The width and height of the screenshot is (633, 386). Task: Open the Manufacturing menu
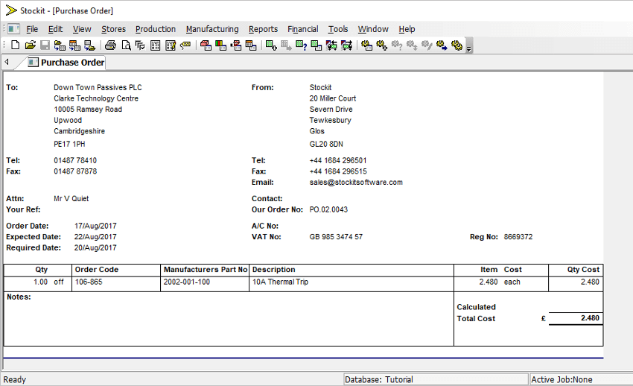coord(212,29)
